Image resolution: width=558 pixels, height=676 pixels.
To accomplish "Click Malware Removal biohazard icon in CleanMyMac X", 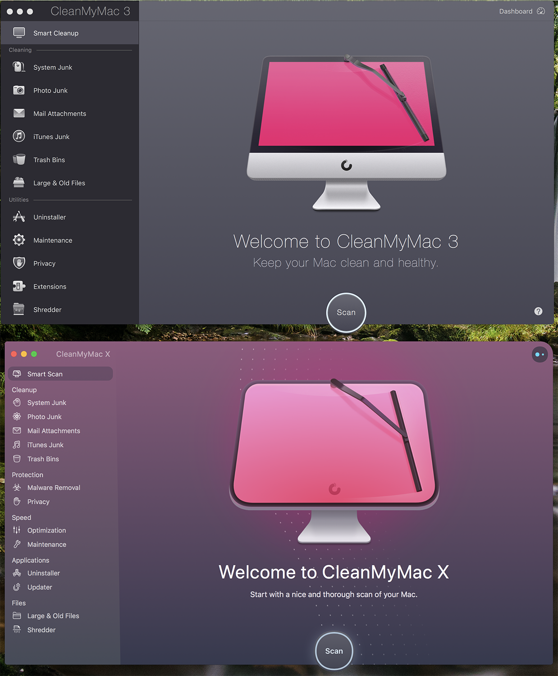I will 17,487.
